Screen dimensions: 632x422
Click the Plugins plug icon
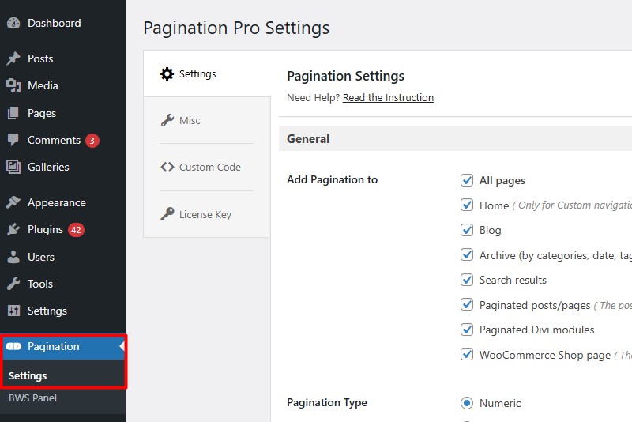[13, 229]
